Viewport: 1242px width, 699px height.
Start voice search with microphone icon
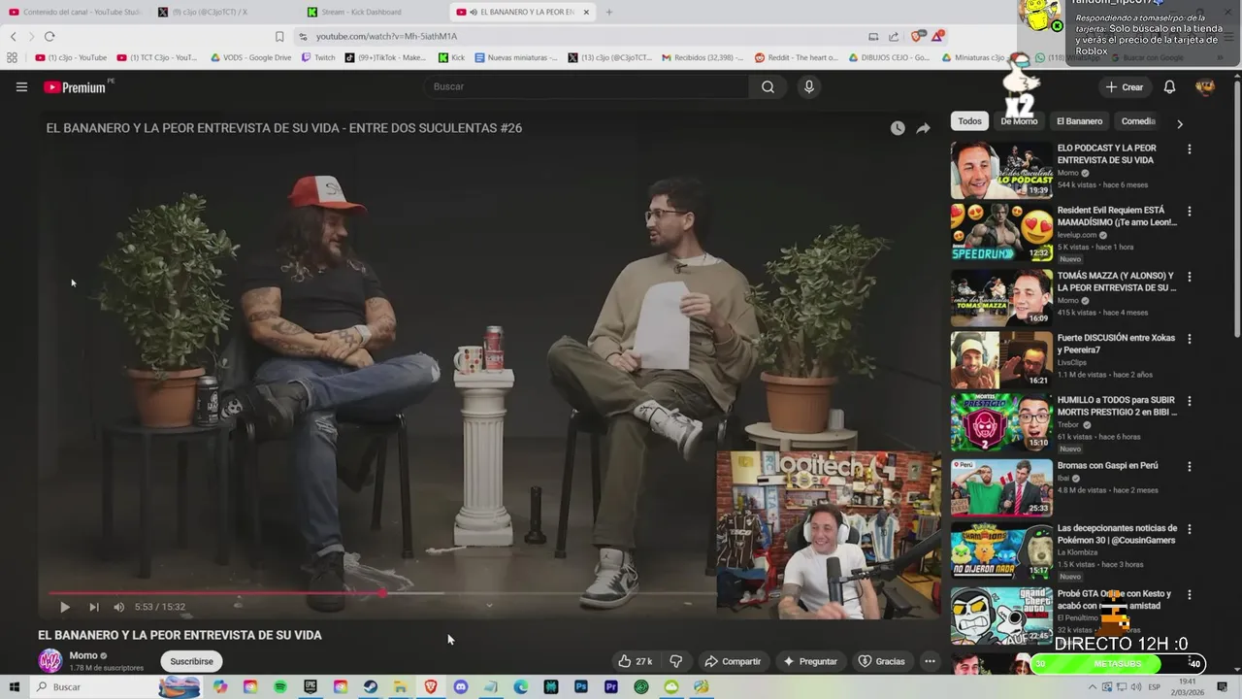[x=809, y=86]
